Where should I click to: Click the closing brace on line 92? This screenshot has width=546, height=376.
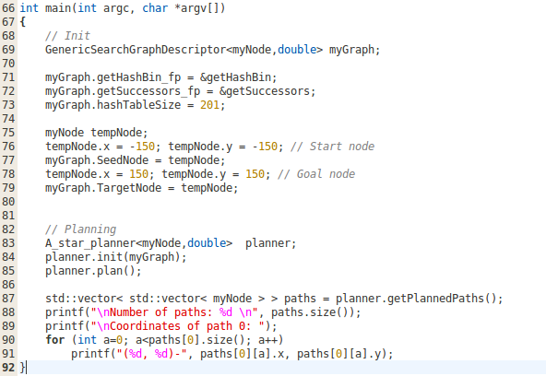click(x=23, y=368)
